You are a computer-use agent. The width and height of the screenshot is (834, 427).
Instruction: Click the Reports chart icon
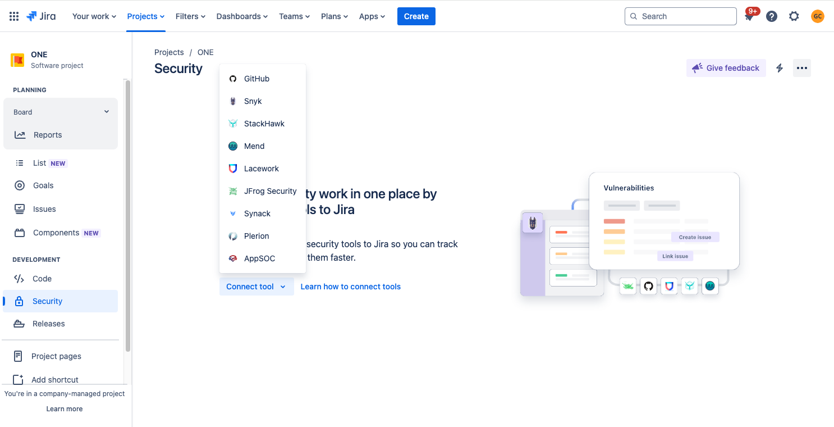(20, 135)
